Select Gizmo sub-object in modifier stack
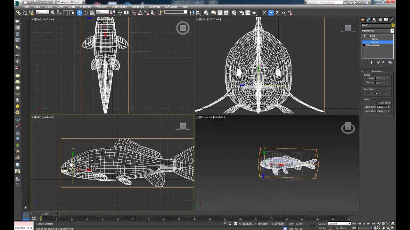Screen dimensions: 410x230 tap(375, 39)
